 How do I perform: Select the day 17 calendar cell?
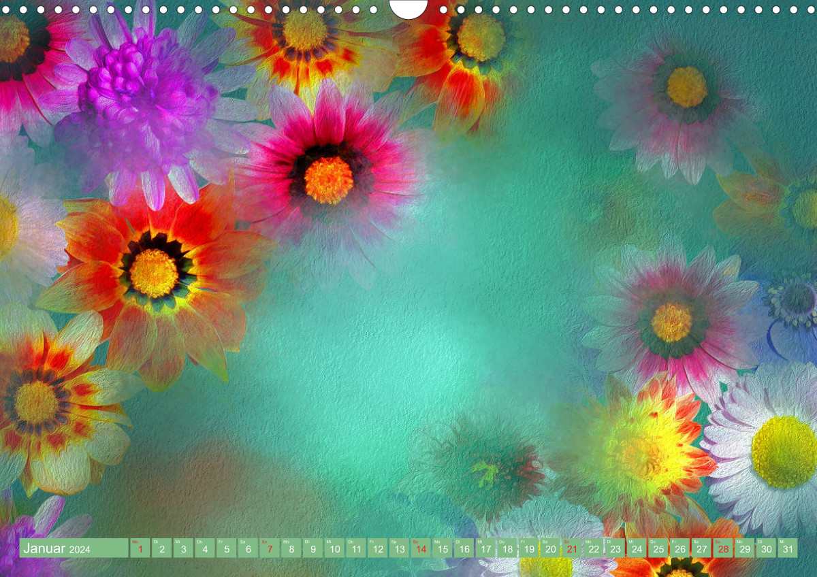485,548
